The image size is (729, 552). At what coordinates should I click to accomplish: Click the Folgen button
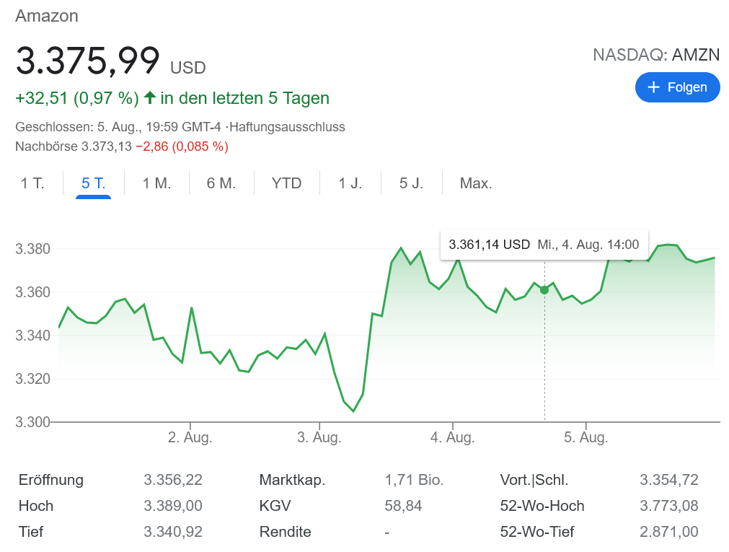point(677,87)
